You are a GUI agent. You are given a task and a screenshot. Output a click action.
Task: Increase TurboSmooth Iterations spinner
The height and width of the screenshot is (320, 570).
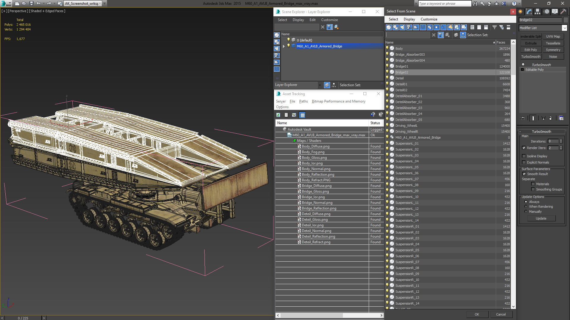pyautogui.click(x=561, y=140)
